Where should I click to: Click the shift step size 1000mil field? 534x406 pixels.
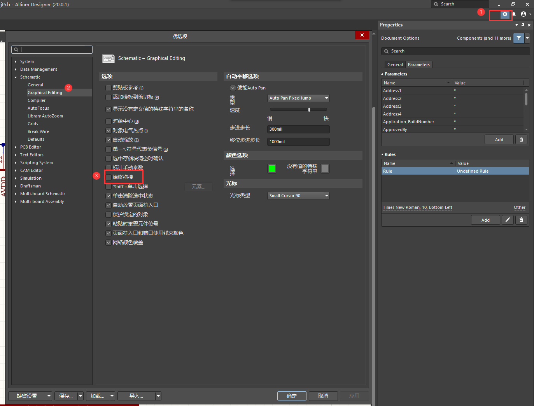point(298,142)
